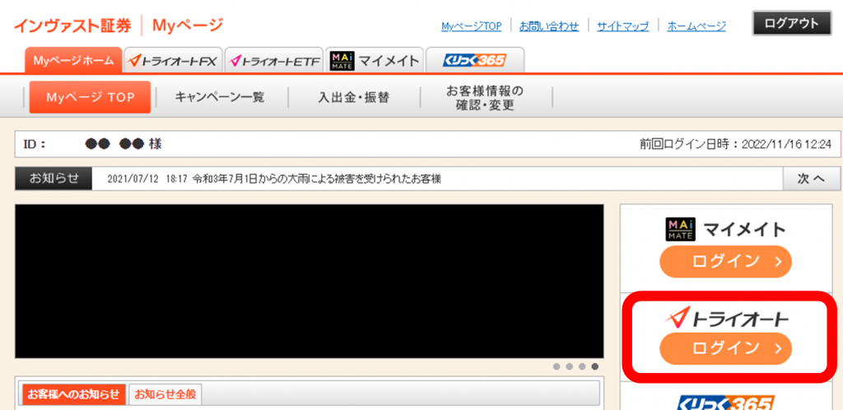Switch to お客様へのお知らせ tab
Screen dimensions: 843x410
(x=73, y=395)
